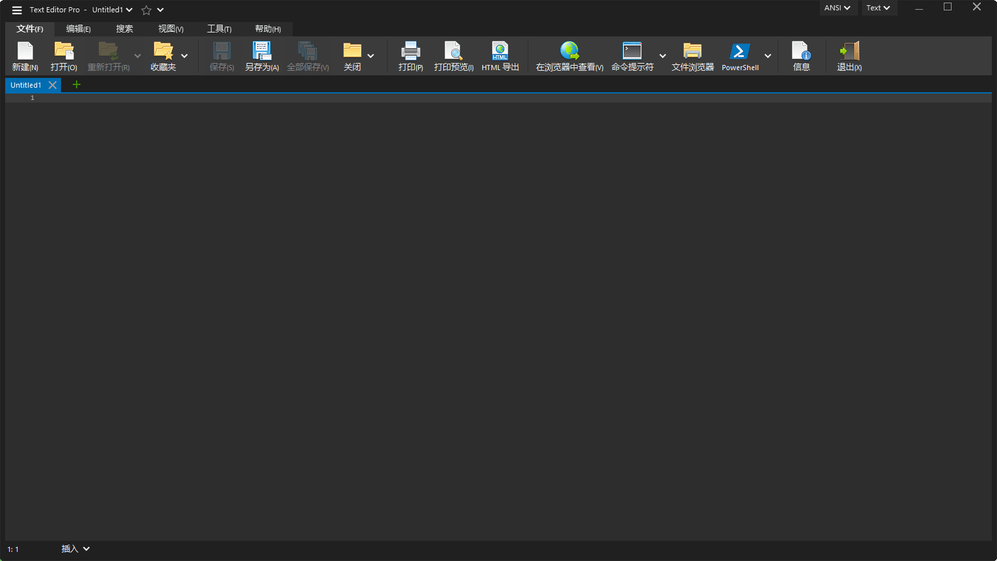This screenshot has width=997, height=561.
Task: Click the Save As (另存为) icon
Action: point(262,52)
